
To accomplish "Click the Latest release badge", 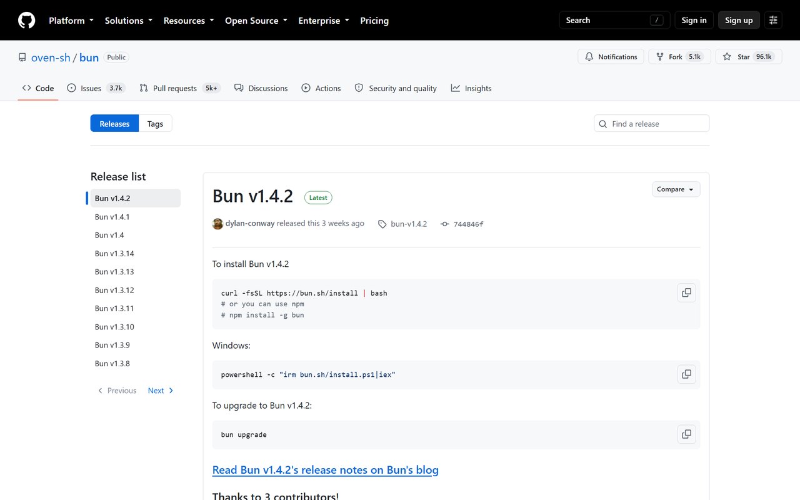I will [318, 197].
